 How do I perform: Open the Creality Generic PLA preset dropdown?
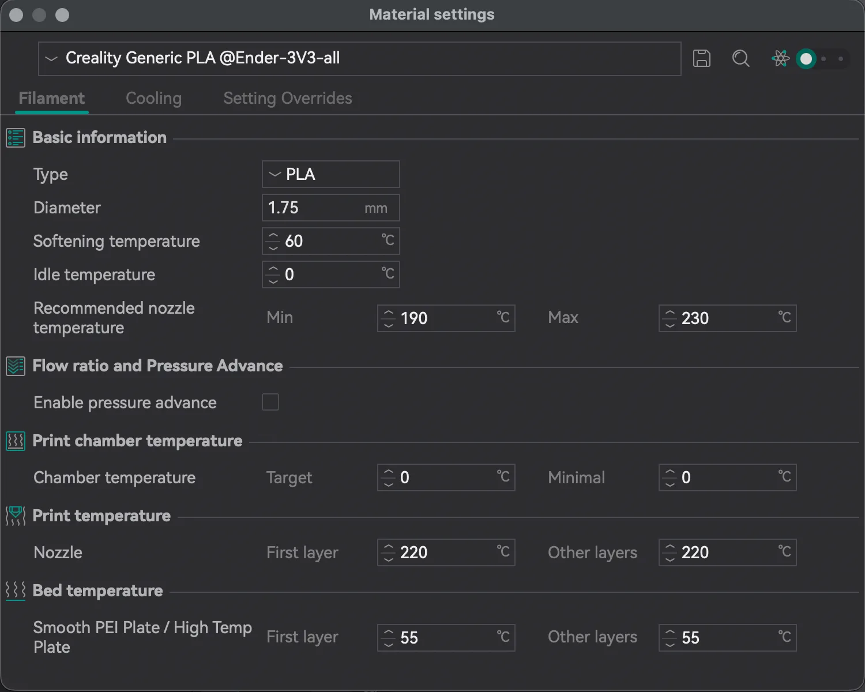pos(359,59)
